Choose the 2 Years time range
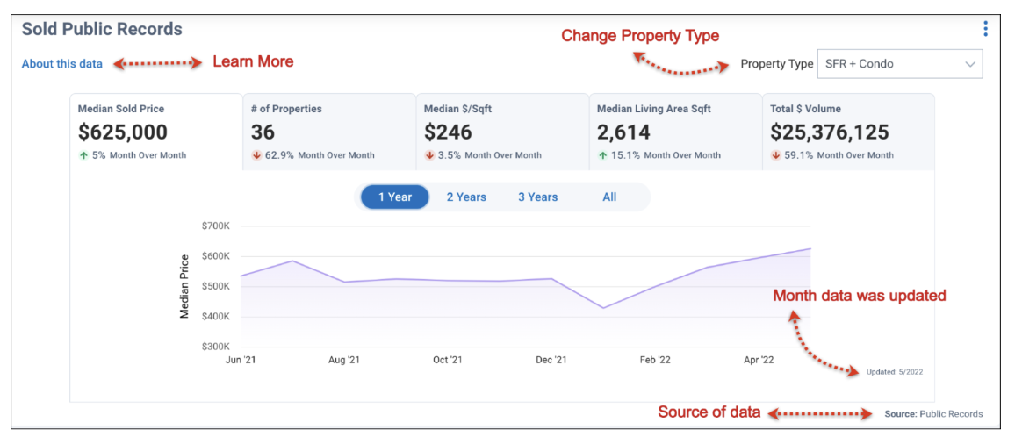 [466, 197]
